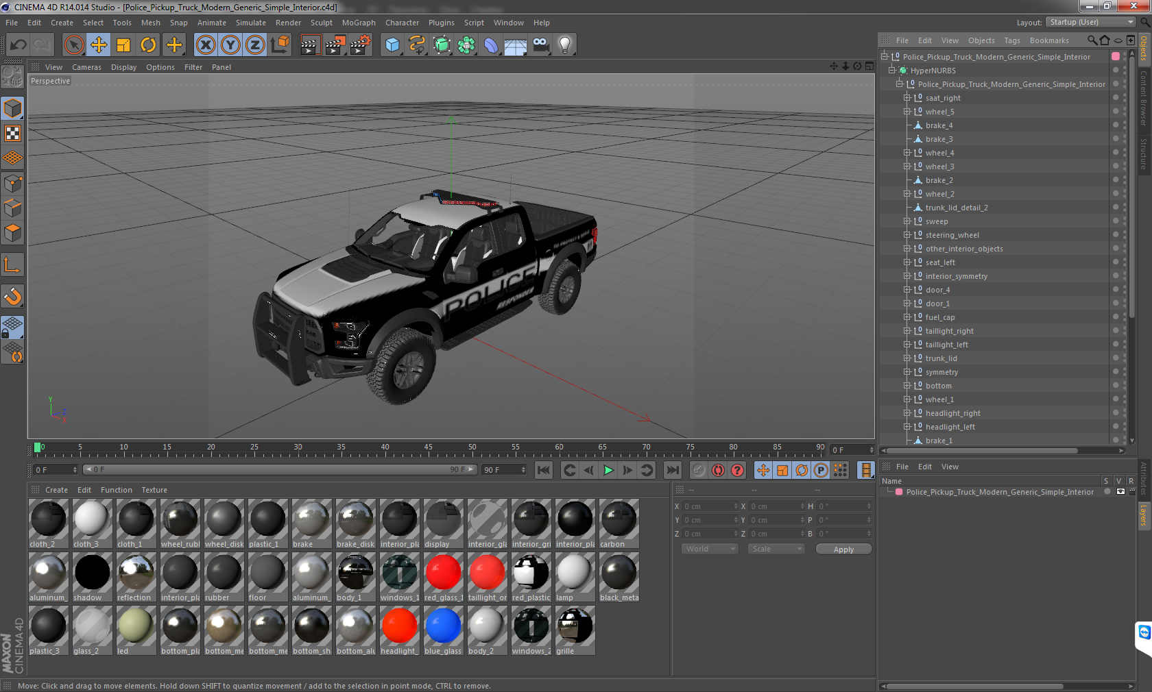Toggle visibility dot for fuel_cap

click(x=1116, y=316)
